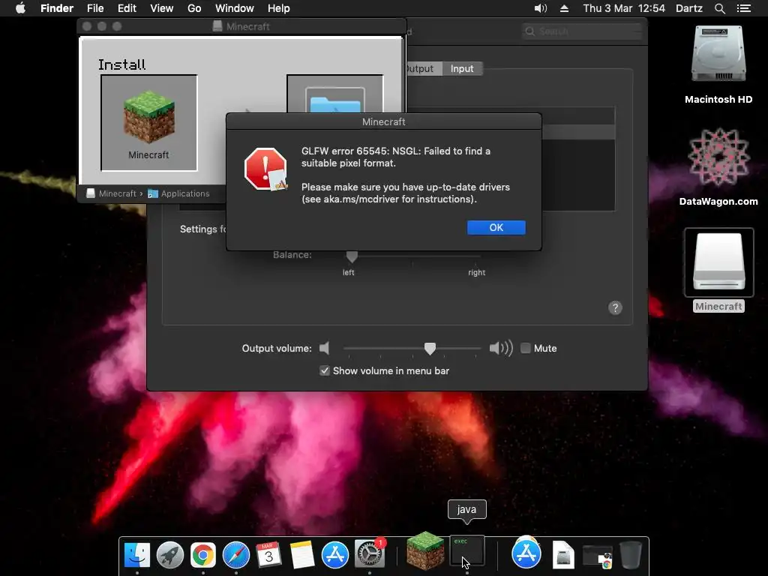Open the View menu
The height and width of the screenshot is (576, 768).
[x=162, y=8]
